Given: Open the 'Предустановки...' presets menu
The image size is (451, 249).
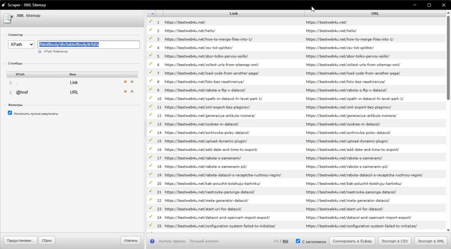Looking at the screenshot, I should [20, 241].
